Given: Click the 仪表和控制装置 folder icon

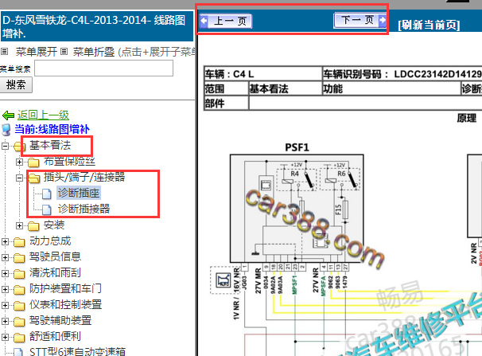Looking at the screenshot, I should tap(19, 306).
